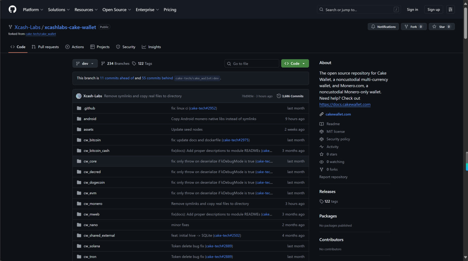Open the cw_monero folder

[x=93, y=204]
